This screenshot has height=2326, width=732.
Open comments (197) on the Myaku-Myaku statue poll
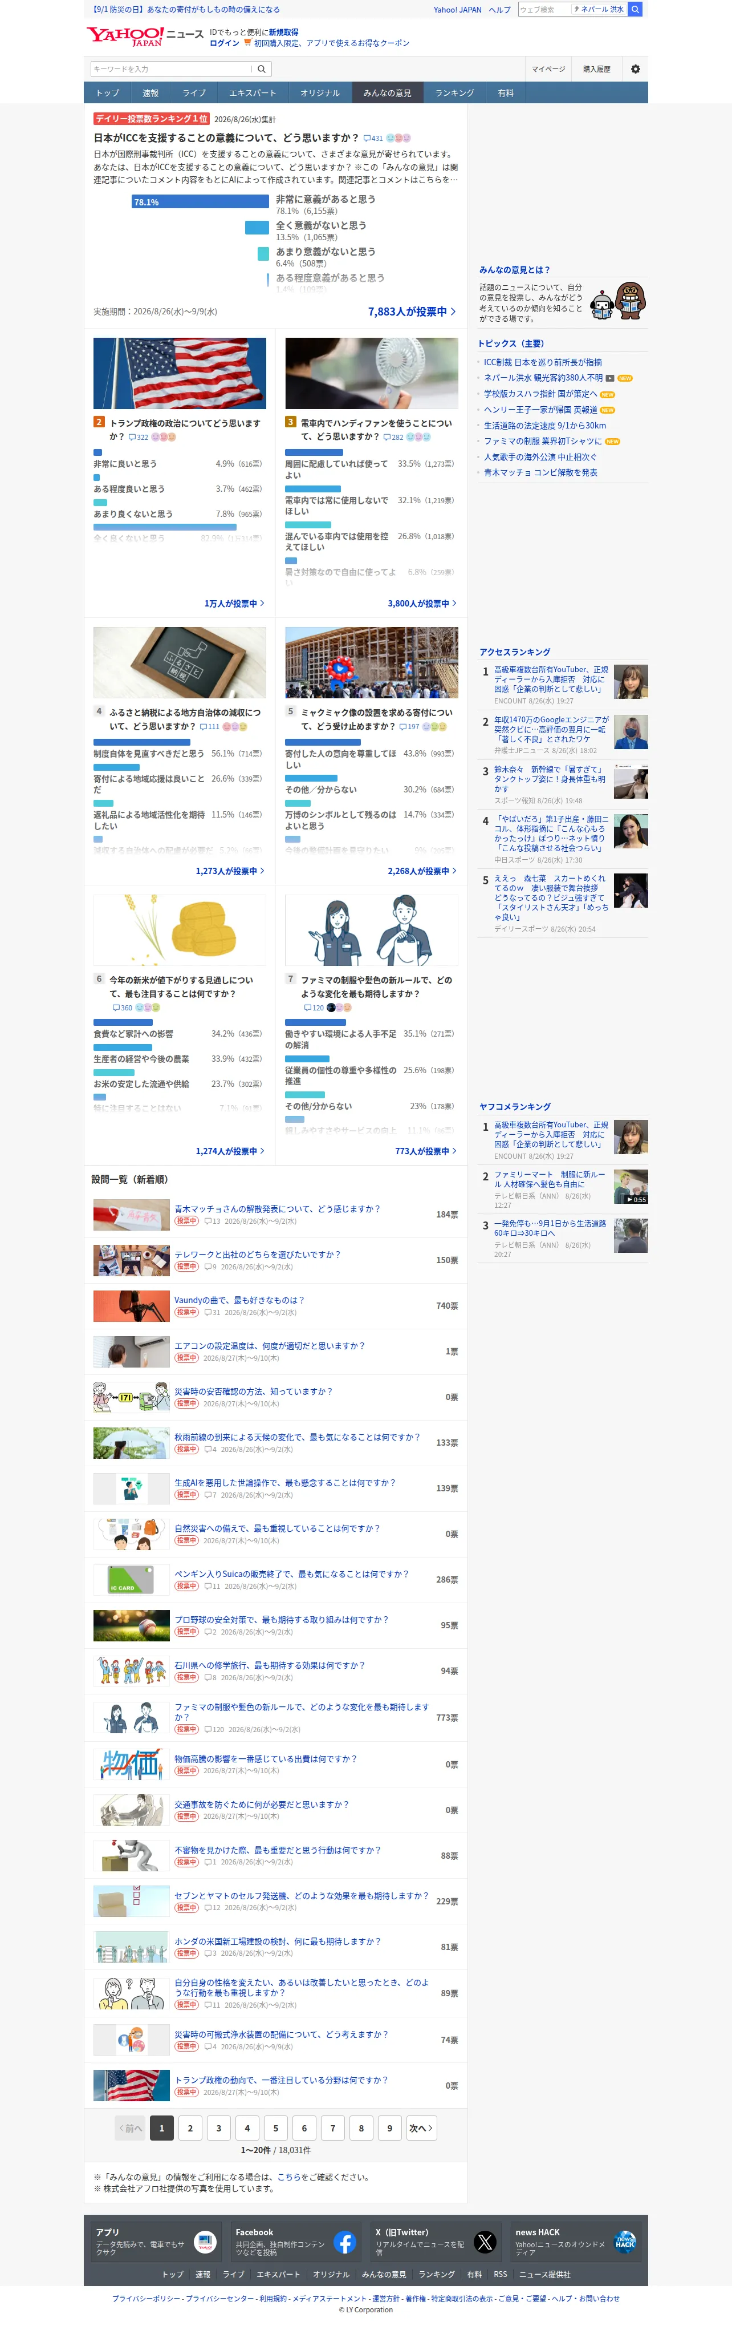tap(410, 726)
